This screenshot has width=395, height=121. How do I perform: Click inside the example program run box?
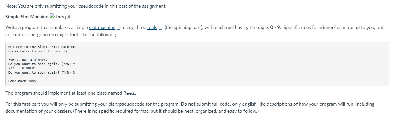pyautogui.click(x=197, y=64)
